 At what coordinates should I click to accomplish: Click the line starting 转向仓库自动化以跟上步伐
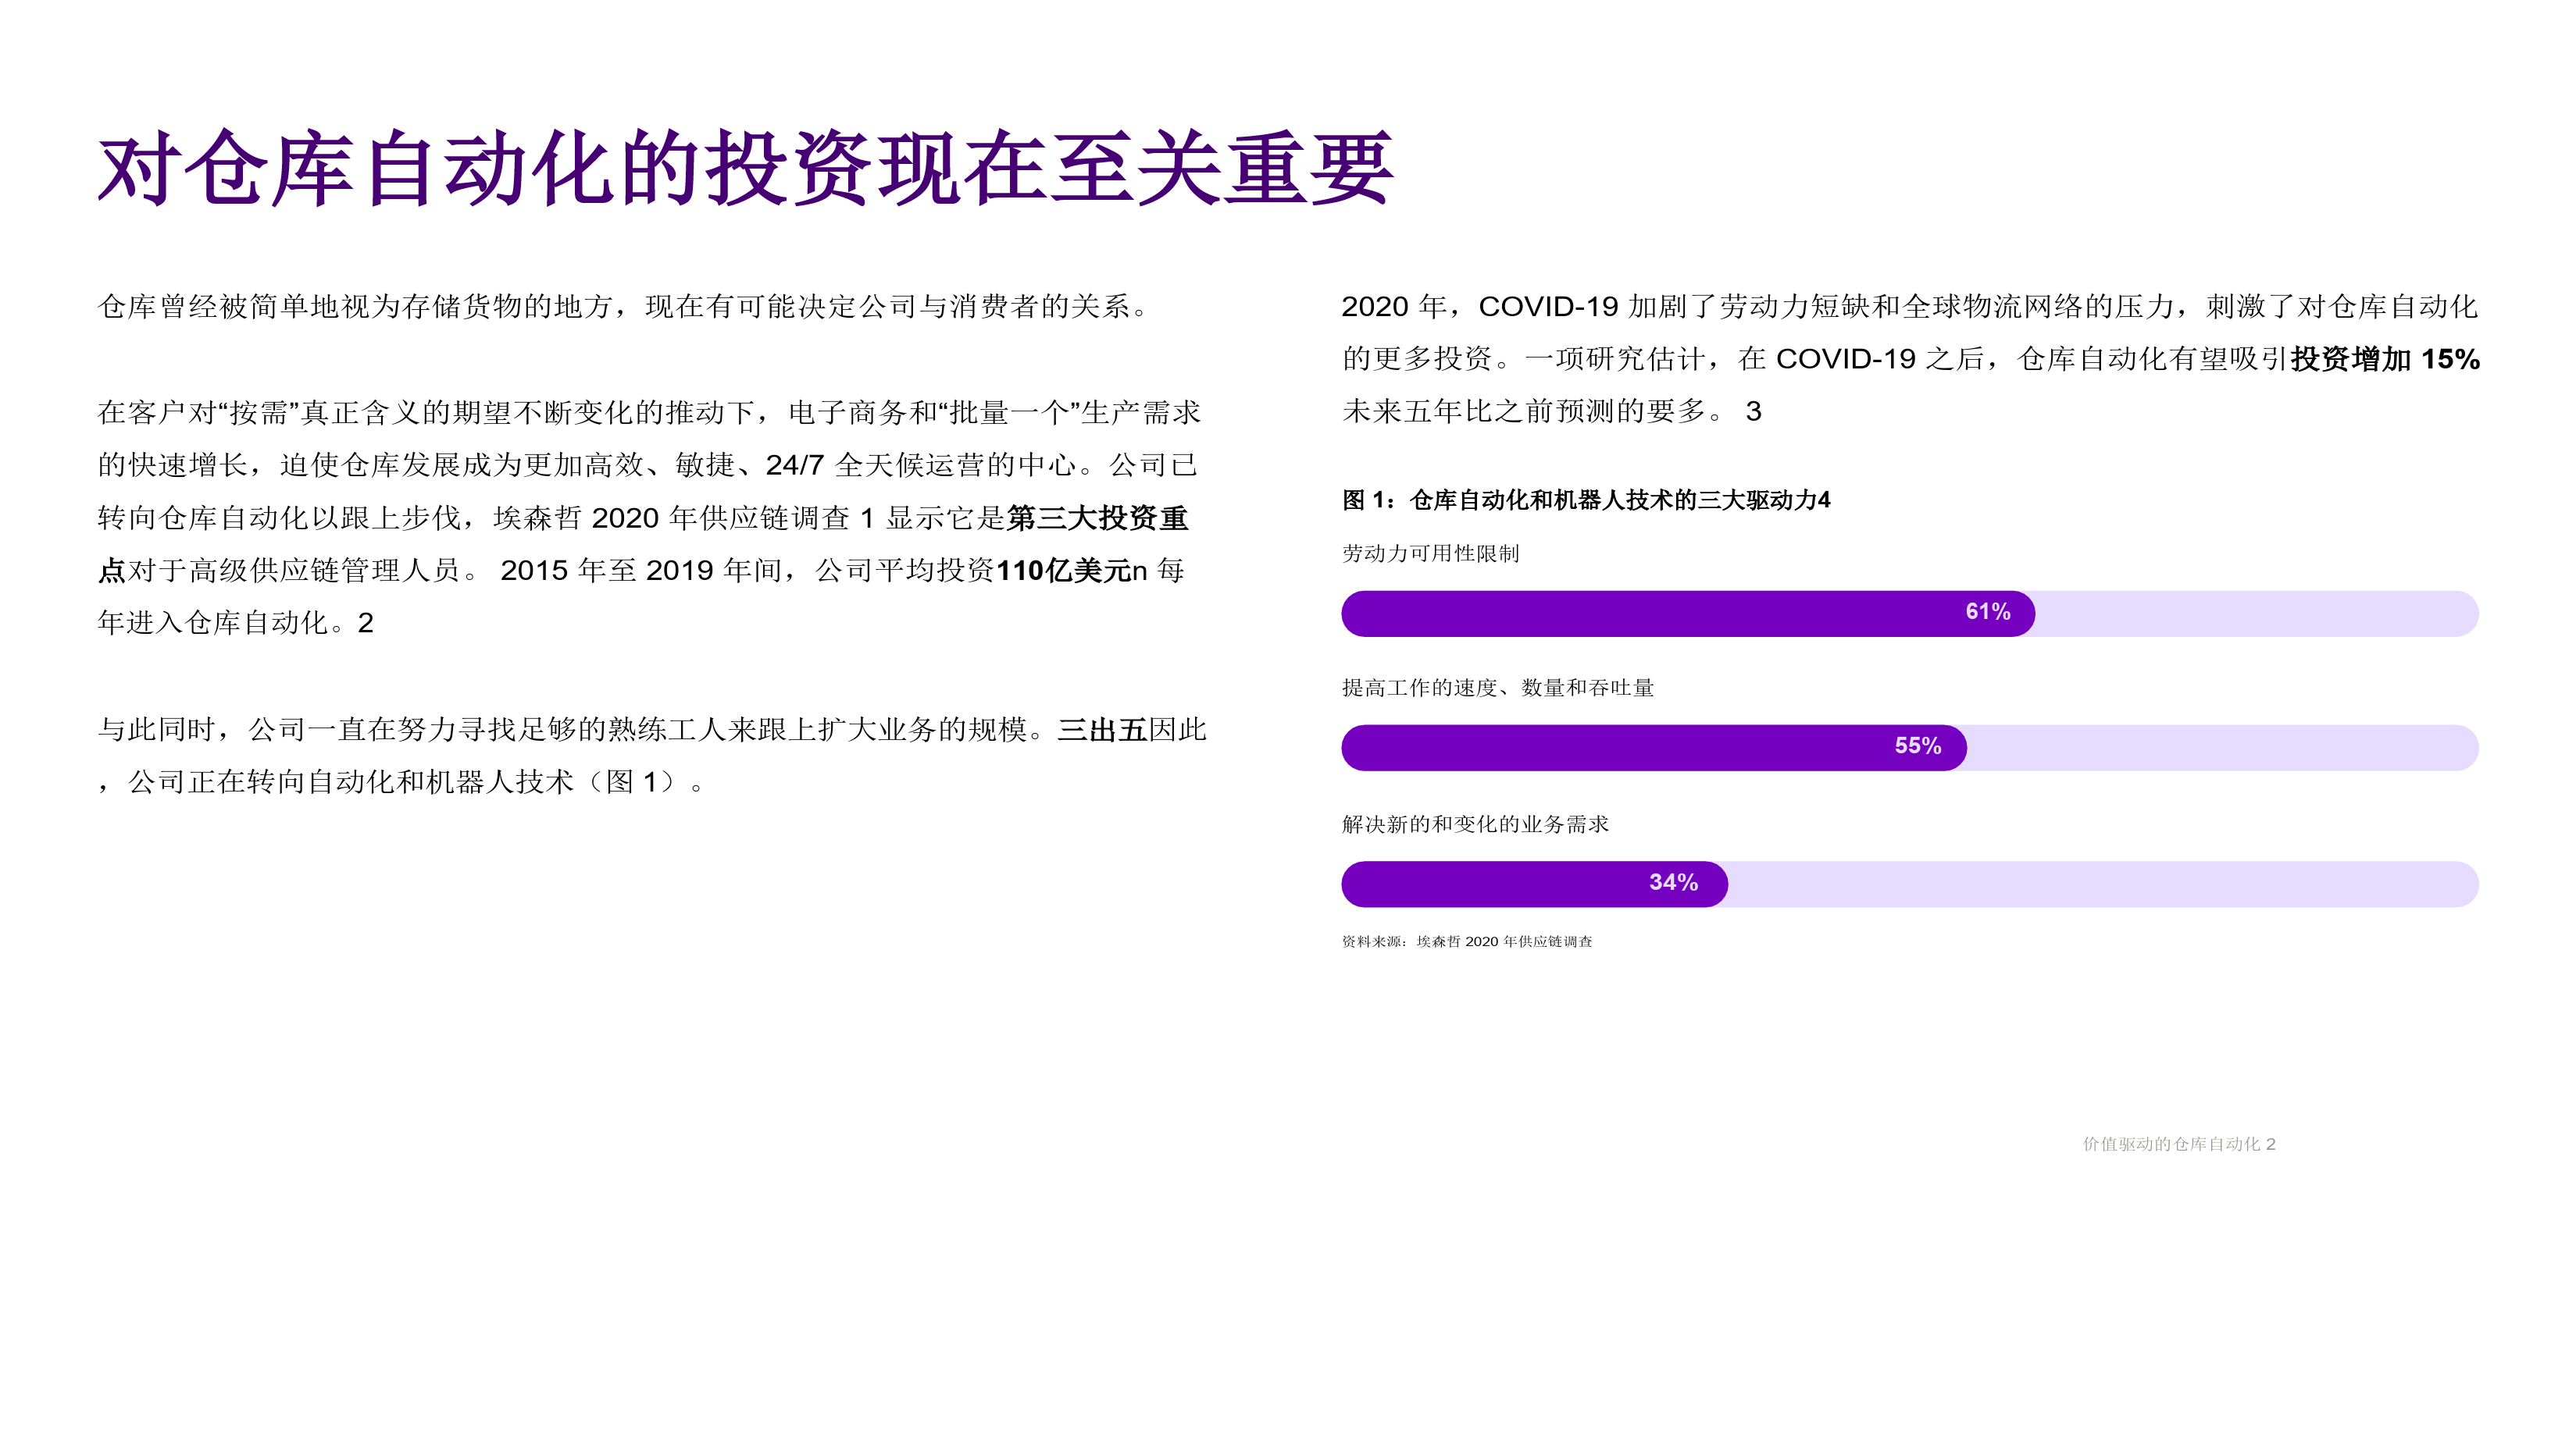pyautogui.click(x=643, y=518)
